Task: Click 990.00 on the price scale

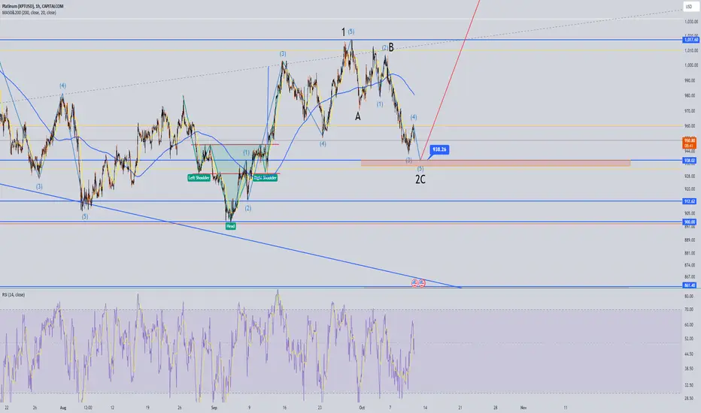Action: coord(690,81)
